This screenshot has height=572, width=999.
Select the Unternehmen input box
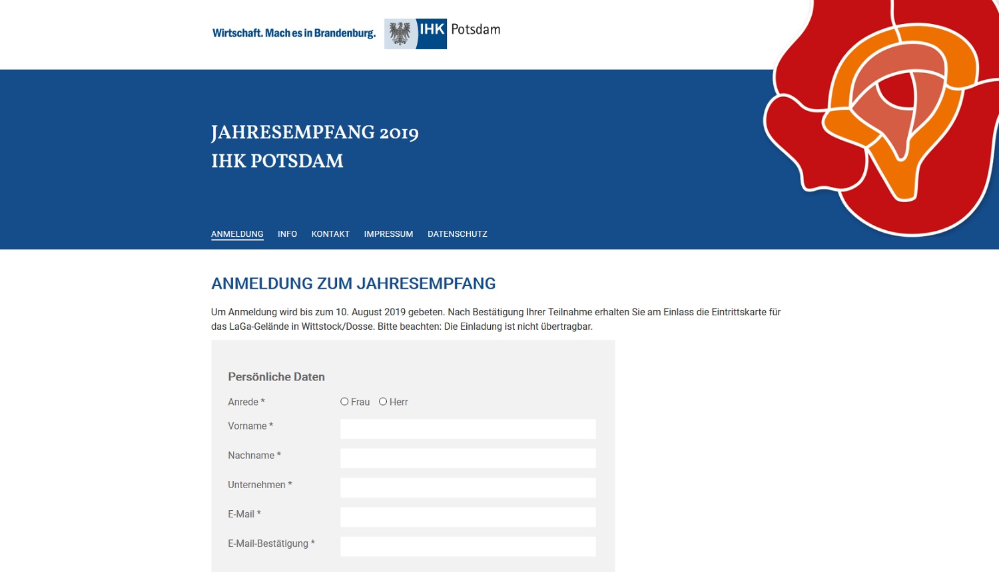click(468, 488)
